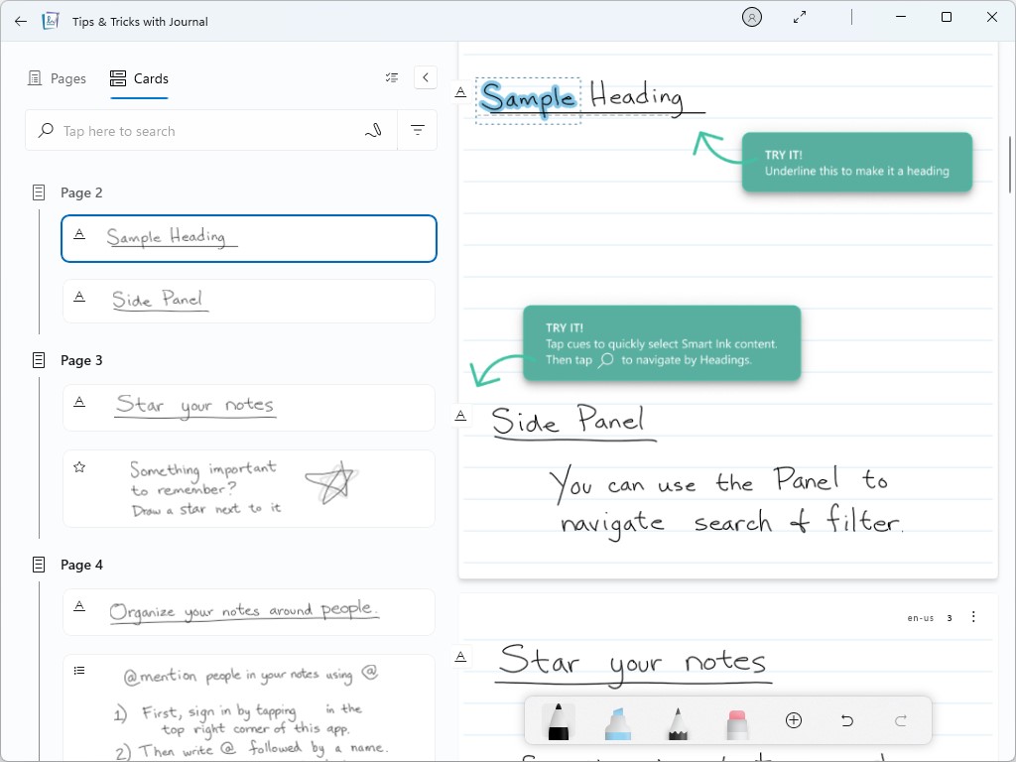Click the page icon beside Page 4
This screenshot has height=762, width=1016.
point(39,565)
